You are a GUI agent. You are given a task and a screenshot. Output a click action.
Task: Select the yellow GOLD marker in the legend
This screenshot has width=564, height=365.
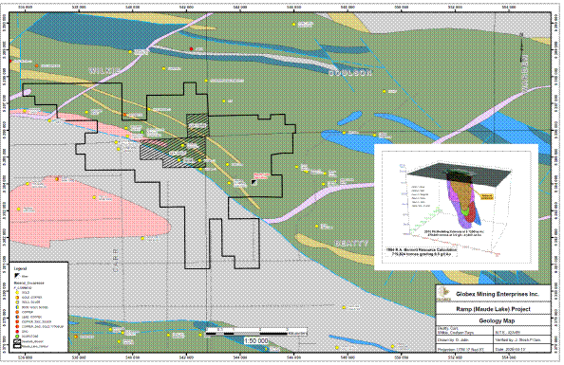[x=17, y=293]
